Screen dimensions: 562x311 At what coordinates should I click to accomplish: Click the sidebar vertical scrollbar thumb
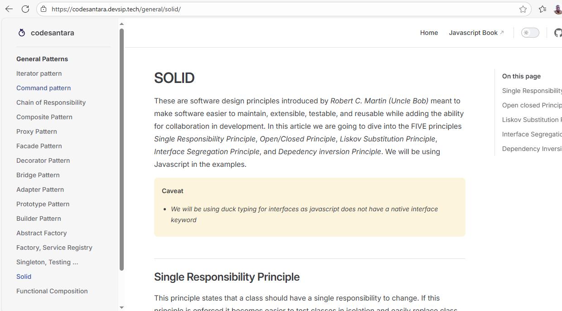(121, 150)
